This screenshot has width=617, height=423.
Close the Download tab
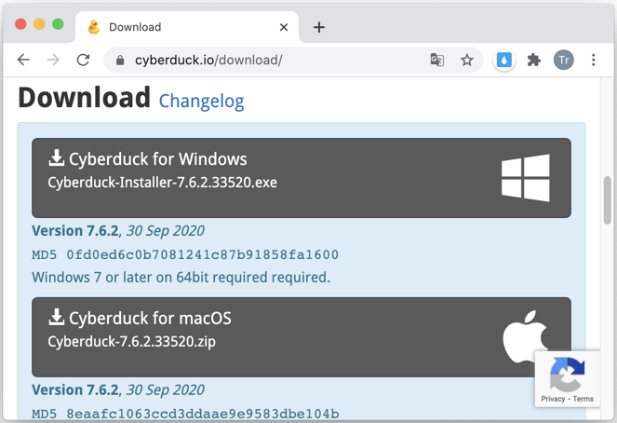(283, 27)
